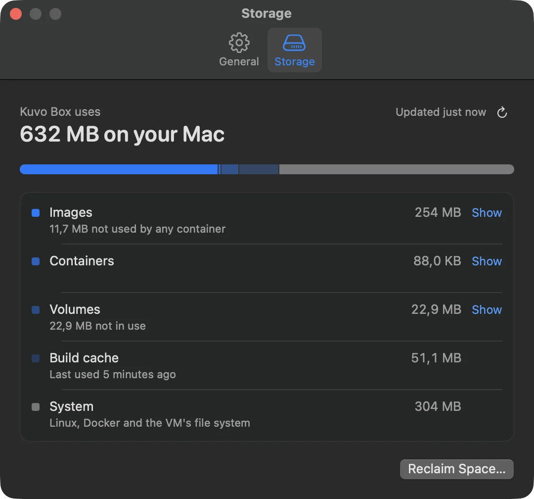Select the Containers row label
The width and height of the screenshot is (534, 499).
click(82, 261)
